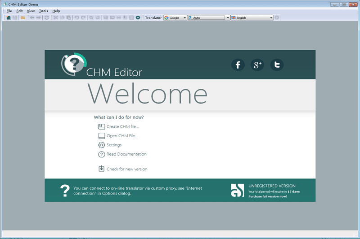Click the Copy toolbar icon
The image size is (360, 239).
pos(62,17)
